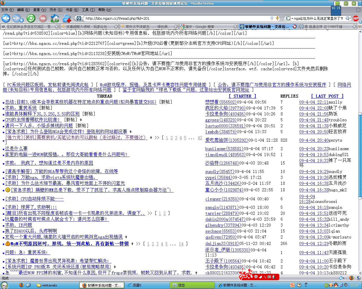Open user profile 爱吃葱油饼(1305292)

(x=227, y=140)
